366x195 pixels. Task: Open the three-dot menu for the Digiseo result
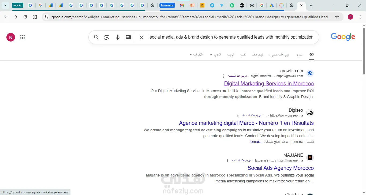pos(238,115)
